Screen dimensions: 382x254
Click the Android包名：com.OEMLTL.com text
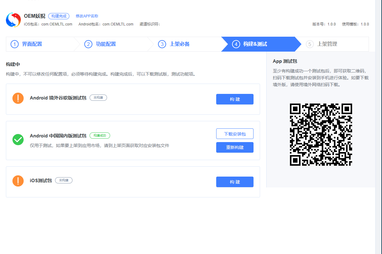pos(106,24)
